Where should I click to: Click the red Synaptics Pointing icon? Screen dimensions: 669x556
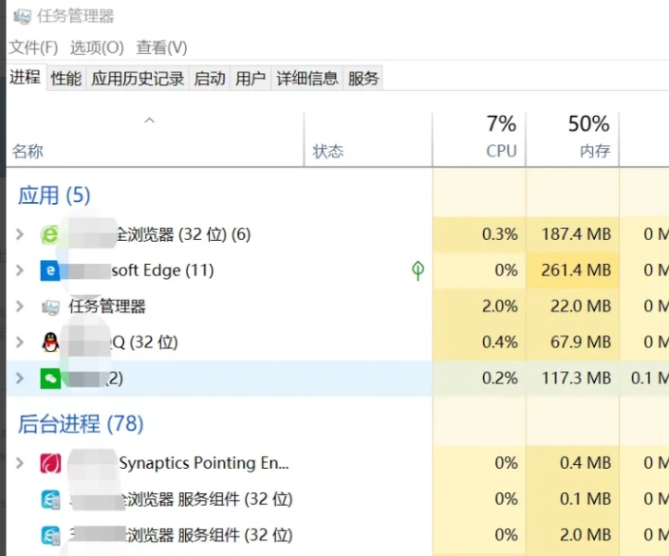49,463
